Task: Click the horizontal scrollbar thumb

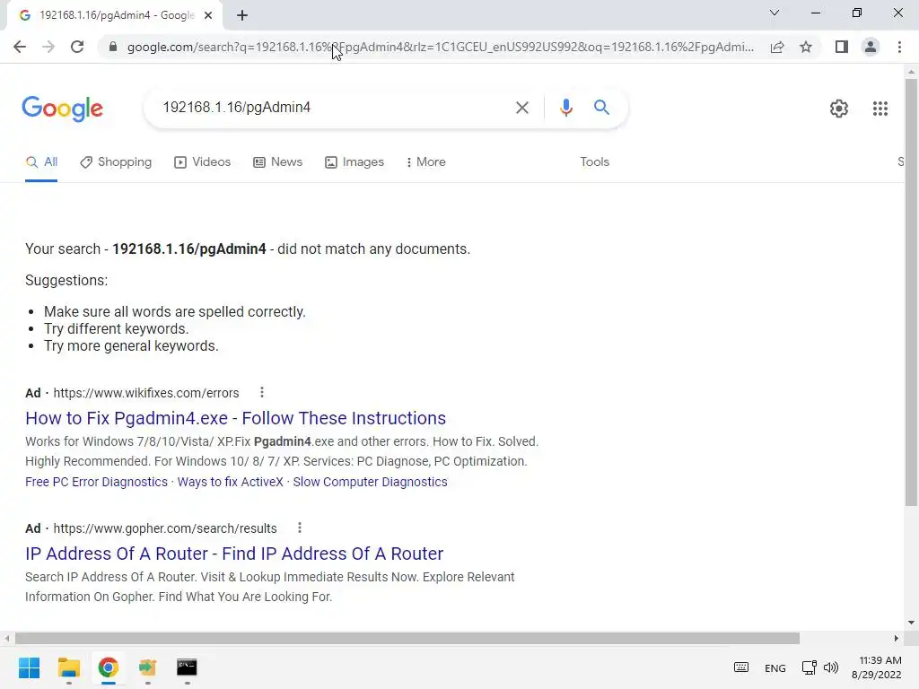Action: tap(407, 638)
